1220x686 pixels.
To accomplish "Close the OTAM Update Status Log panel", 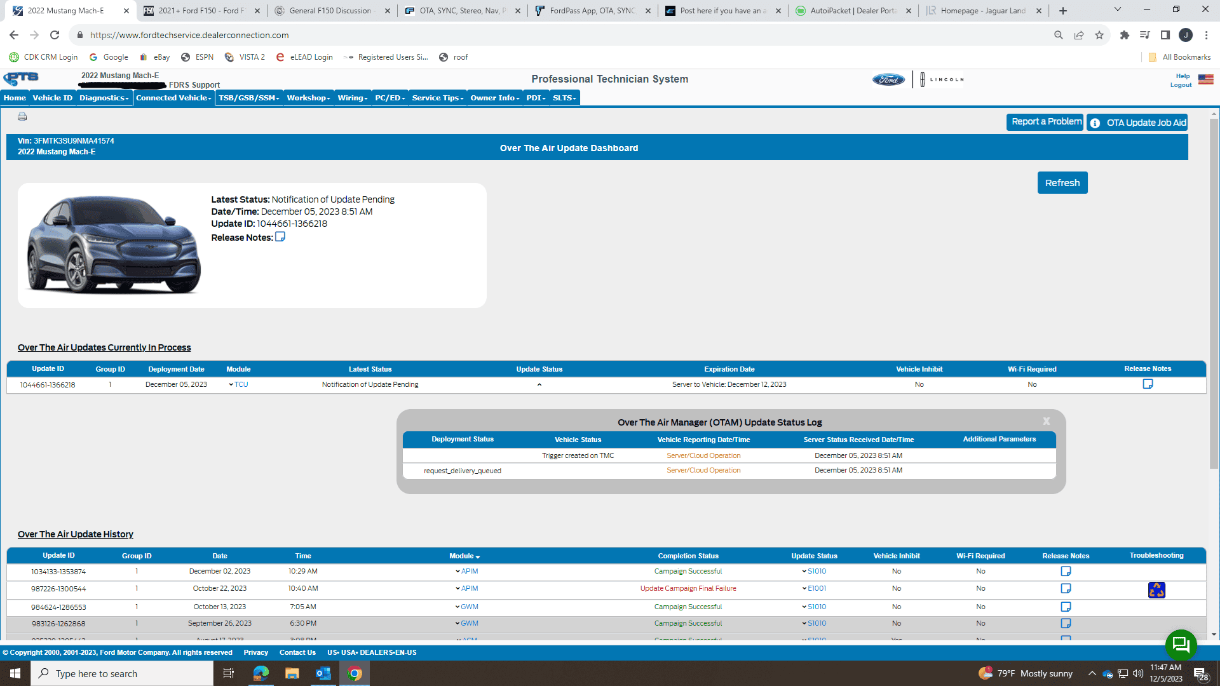I will click(1046, 421).
